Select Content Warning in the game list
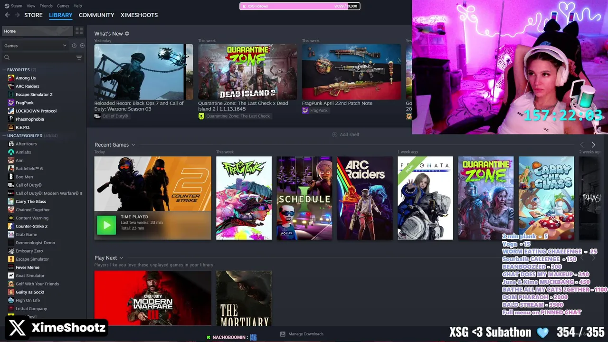This screenshot has height=342, width=608. 32,218
